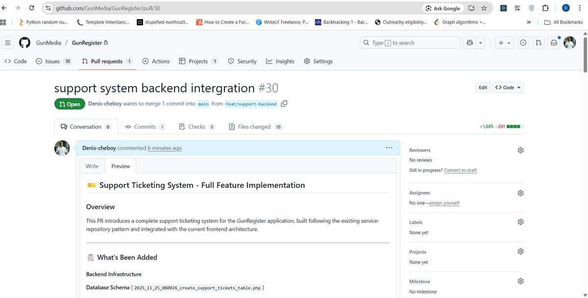Click the 6 minutes ago timestamp
Viewport: 588px width, 298px height.
tap(165, 148)
